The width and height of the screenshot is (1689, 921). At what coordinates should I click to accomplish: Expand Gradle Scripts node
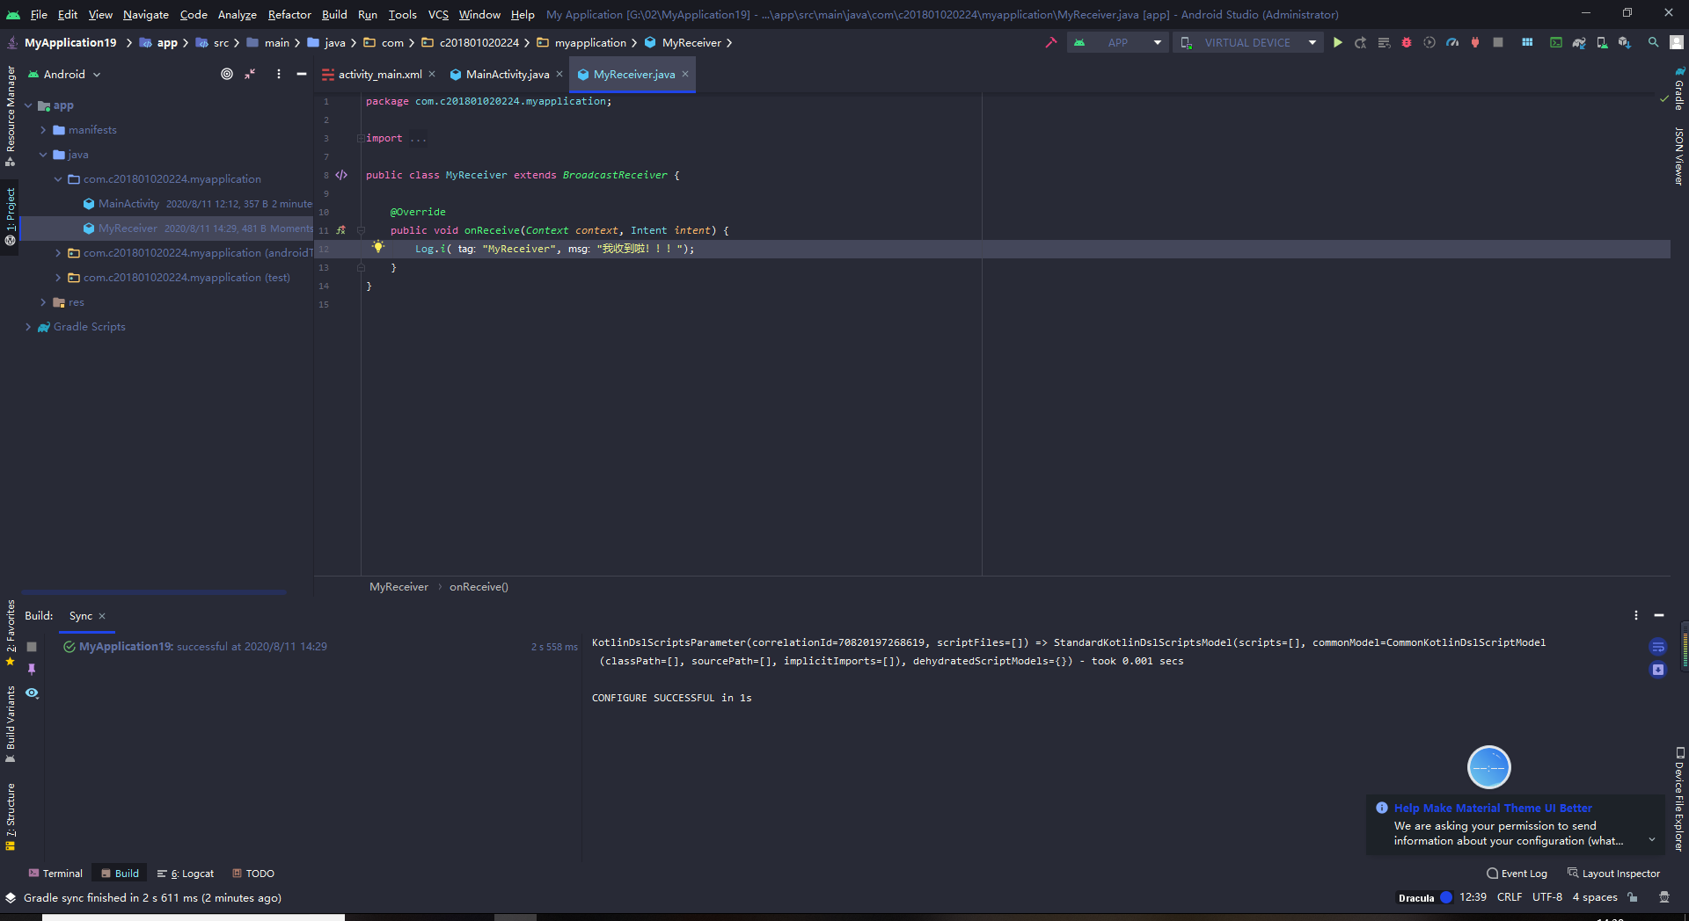coord(28,327)
